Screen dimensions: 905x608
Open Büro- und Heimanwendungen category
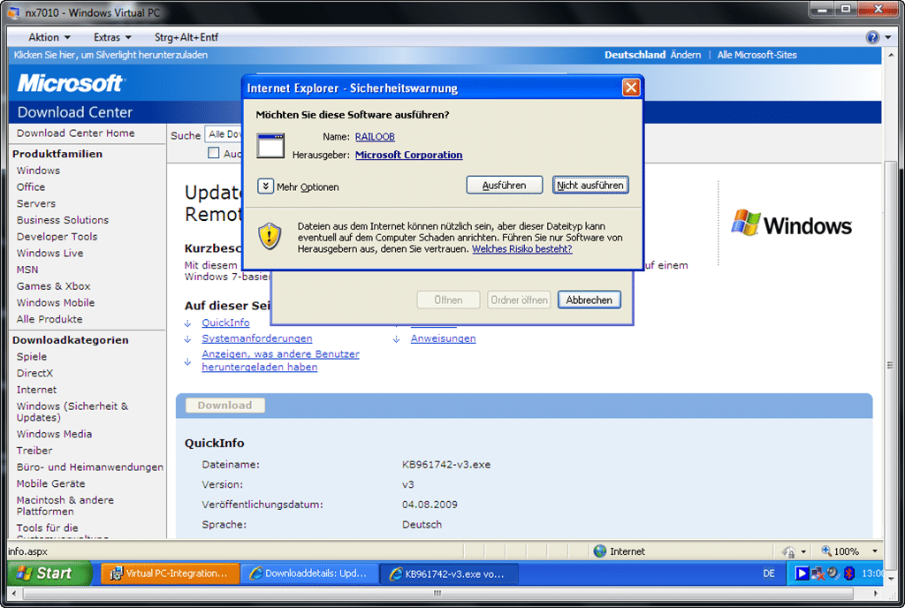coord(89,467)
